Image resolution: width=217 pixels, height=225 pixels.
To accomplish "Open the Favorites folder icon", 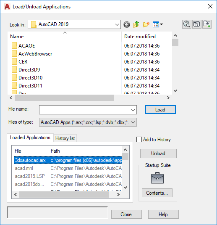I will coord(197,24).
